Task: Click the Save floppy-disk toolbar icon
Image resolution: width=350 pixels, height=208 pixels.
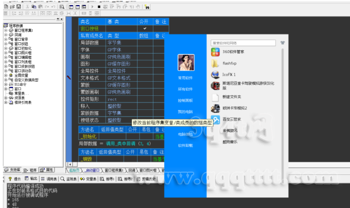Action: [x=19, y=7]
